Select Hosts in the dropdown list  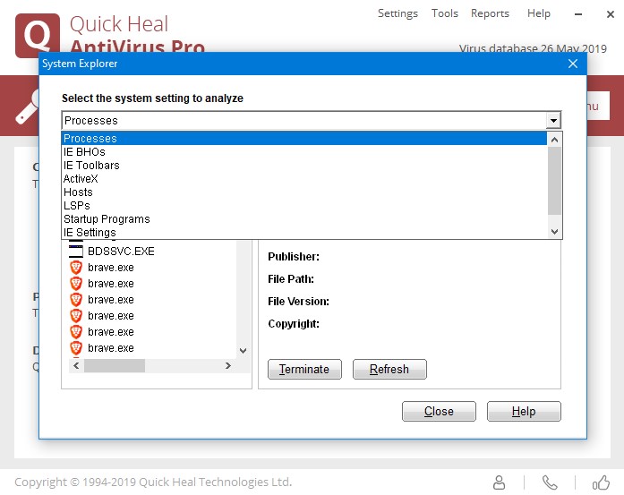click(x=304, y=192)
